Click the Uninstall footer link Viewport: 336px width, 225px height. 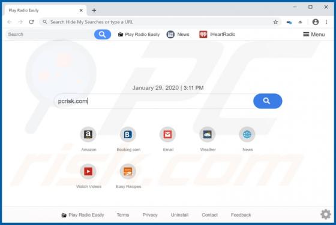(179, 215)
